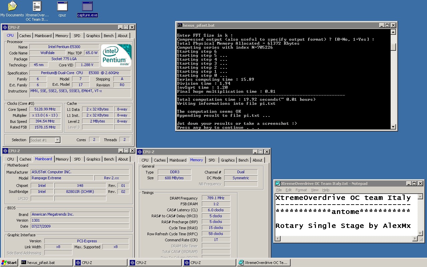Click the Level 2 cache value 2 MBytes
The image size is (427, 267).
pos(97,121)
